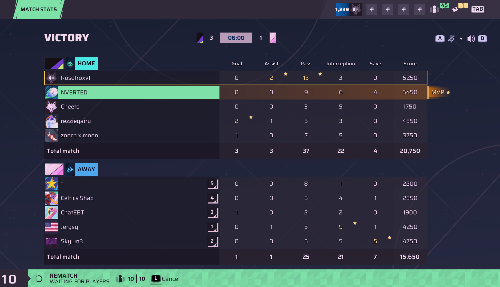Click the rank 4 badge for Celtics Shaq

click(x=213, y=198)
